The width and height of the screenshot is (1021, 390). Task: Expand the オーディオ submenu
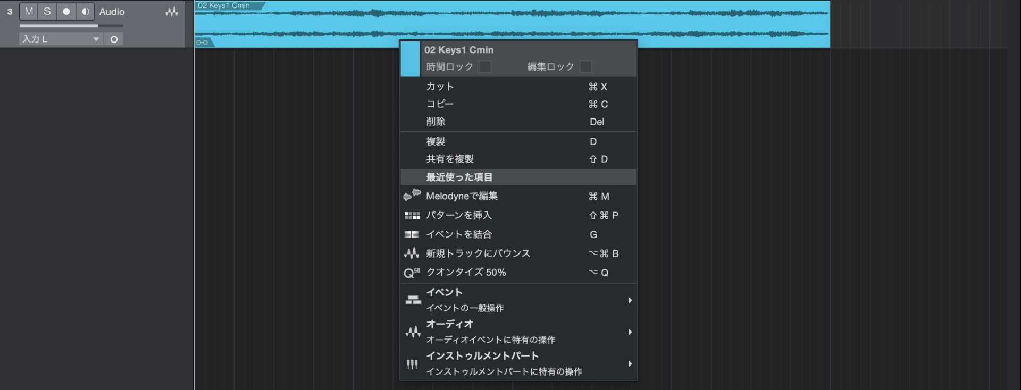[518, 332]
